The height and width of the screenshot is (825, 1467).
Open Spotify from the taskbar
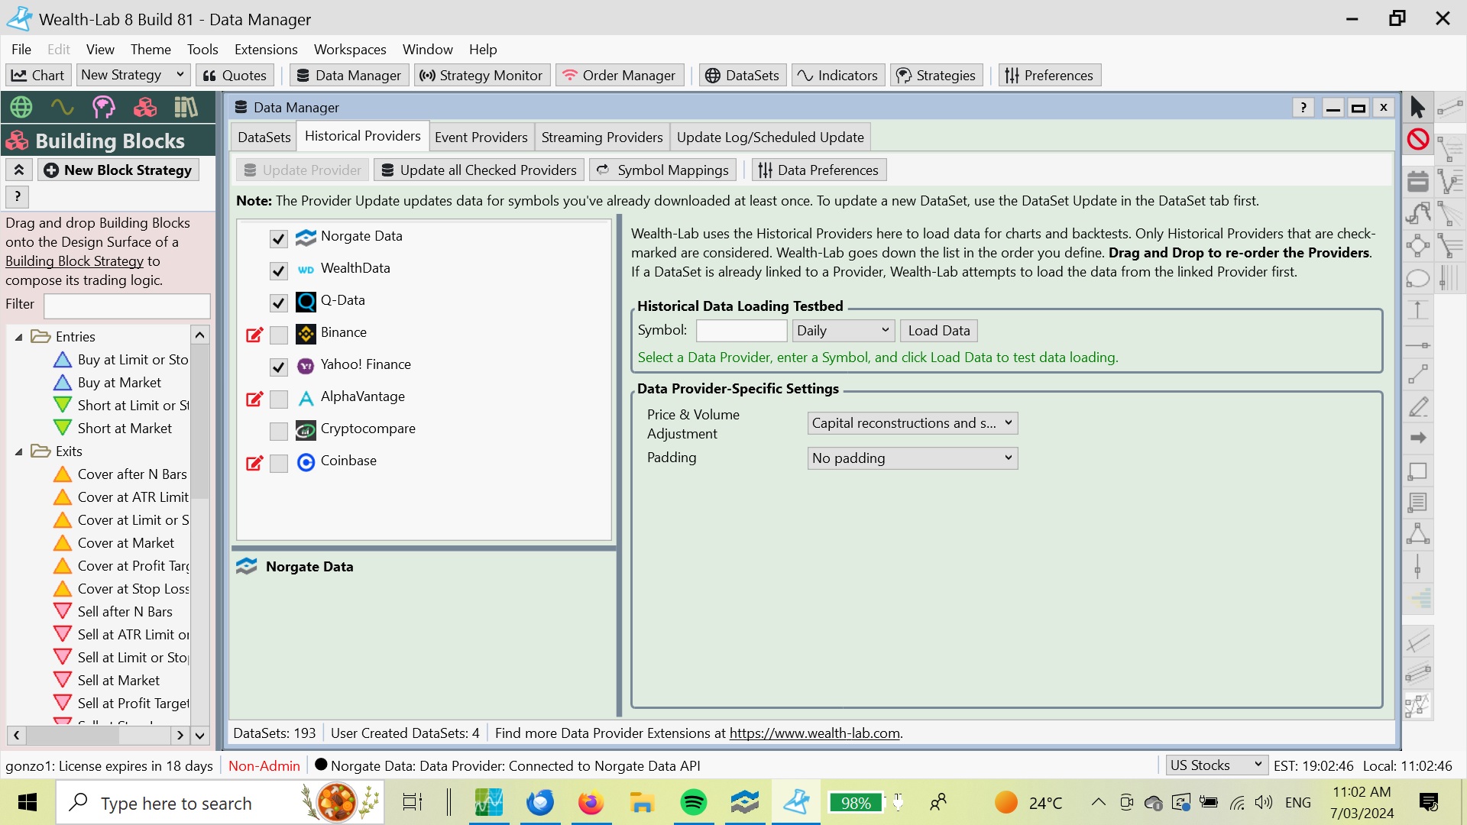(694, 802)
